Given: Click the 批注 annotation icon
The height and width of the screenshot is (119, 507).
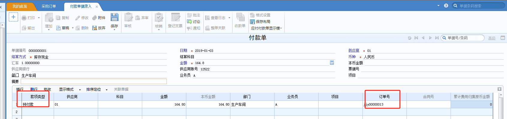Looking at the screenshot, I should [x=189, y=15].
